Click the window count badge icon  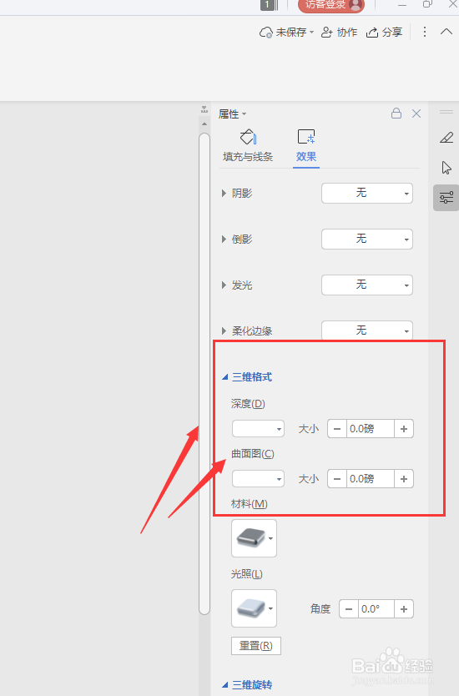coord(269,5)
